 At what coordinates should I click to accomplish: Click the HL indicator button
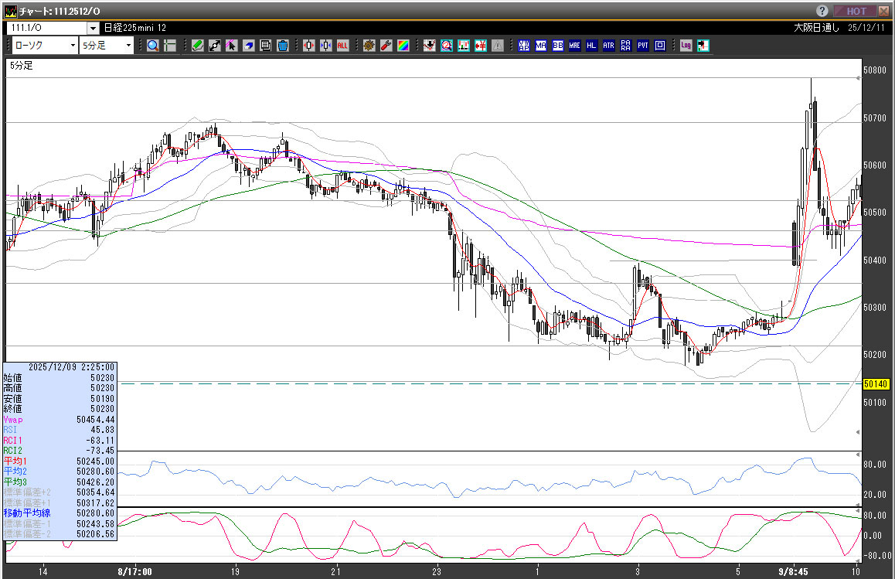[x=591, y=46]
